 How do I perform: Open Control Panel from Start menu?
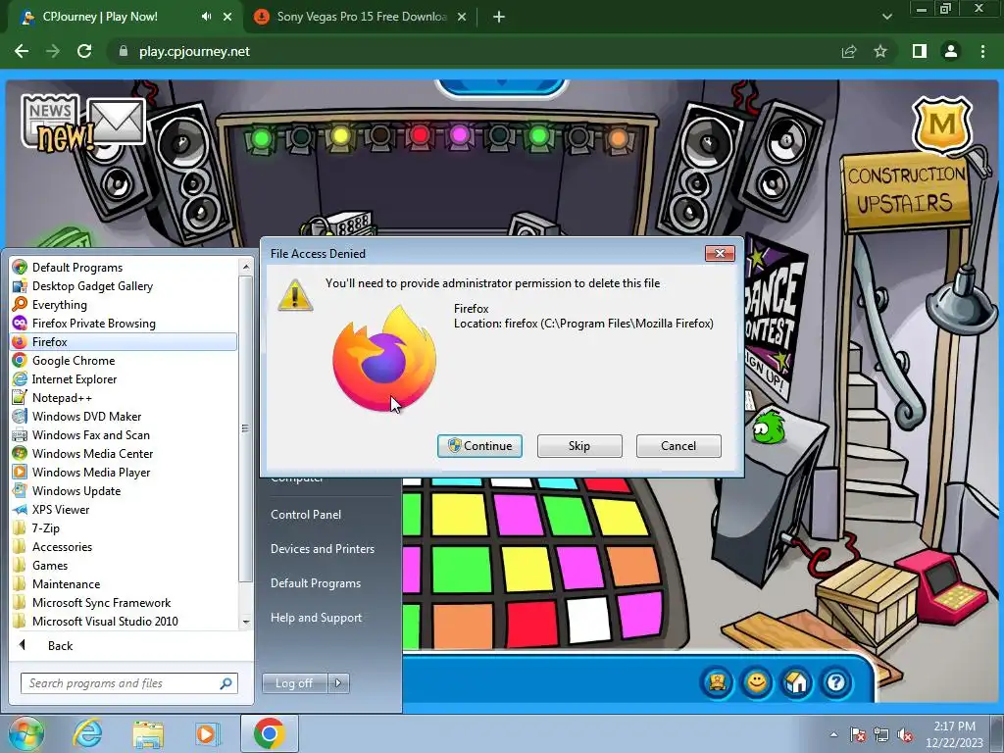pyautogui.click(x=306, y=514)
